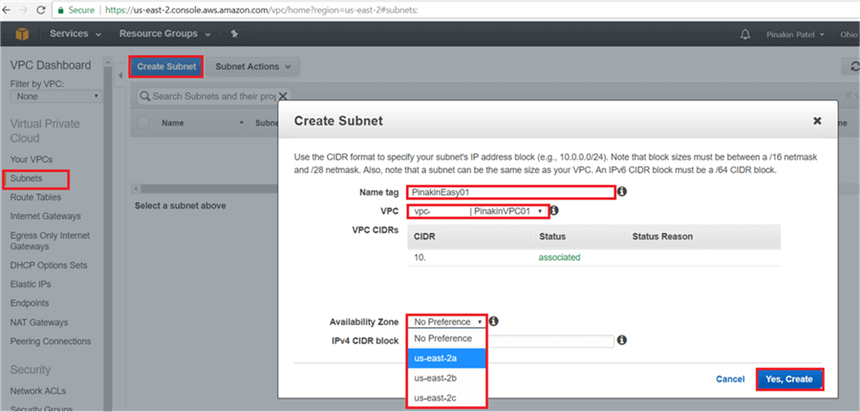Image resolution: width=860 pixels, height=412 pixels.
Task: Click the info icon beside VPC dropdown
Action: (x=554, y=210)
